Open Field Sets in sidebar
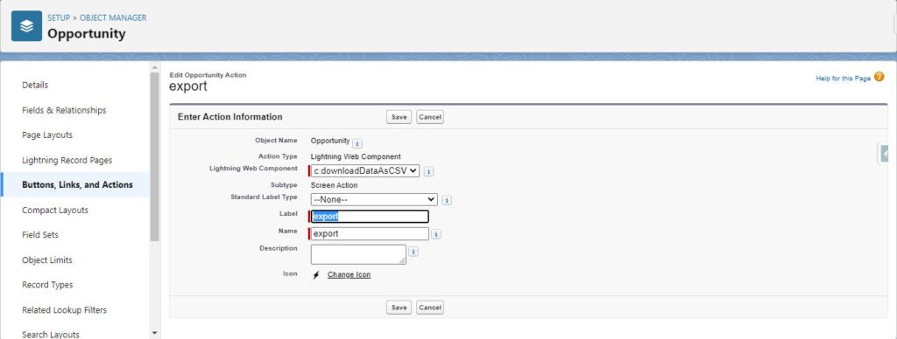Screen dimensions: 897x339 point(40,234)
